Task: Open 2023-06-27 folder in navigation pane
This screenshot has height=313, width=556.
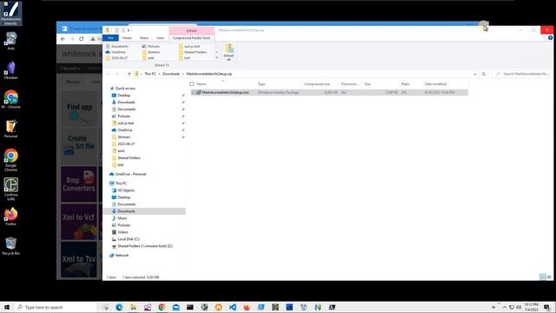Action: click(x=126, y=143)
